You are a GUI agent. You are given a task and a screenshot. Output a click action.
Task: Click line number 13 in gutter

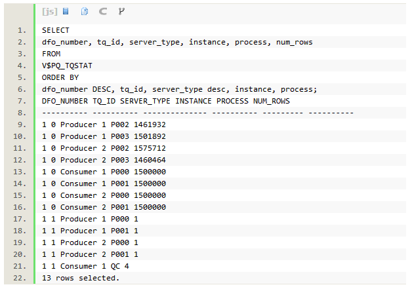(20, 172)
